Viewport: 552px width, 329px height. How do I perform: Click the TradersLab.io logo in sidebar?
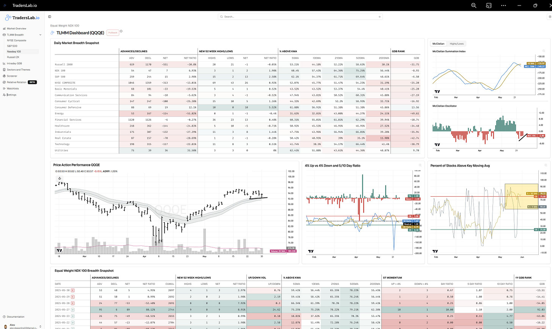tap(22, 18)
